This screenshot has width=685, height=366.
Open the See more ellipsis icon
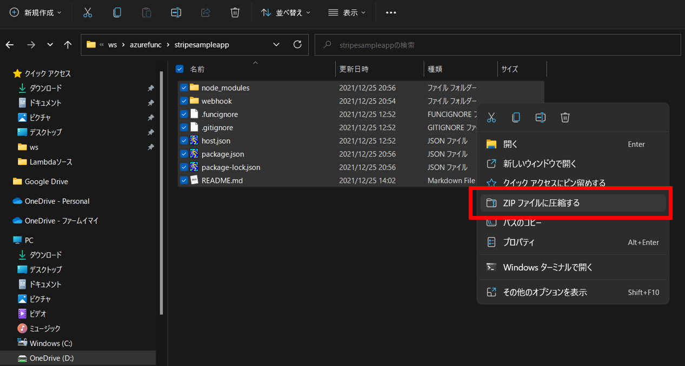(x=390, y=12)
